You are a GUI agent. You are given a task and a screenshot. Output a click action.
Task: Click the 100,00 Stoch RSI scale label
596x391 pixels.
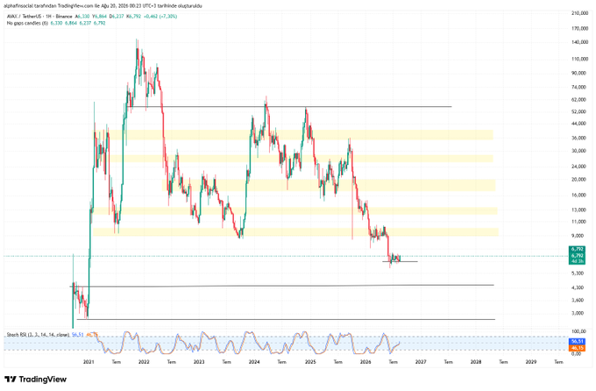[578, 331]
